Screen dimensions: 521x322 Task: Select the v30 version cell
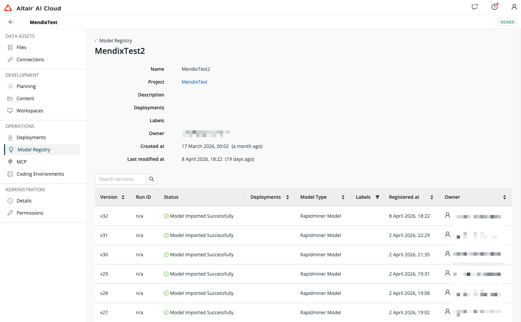(x=104, y=255)
